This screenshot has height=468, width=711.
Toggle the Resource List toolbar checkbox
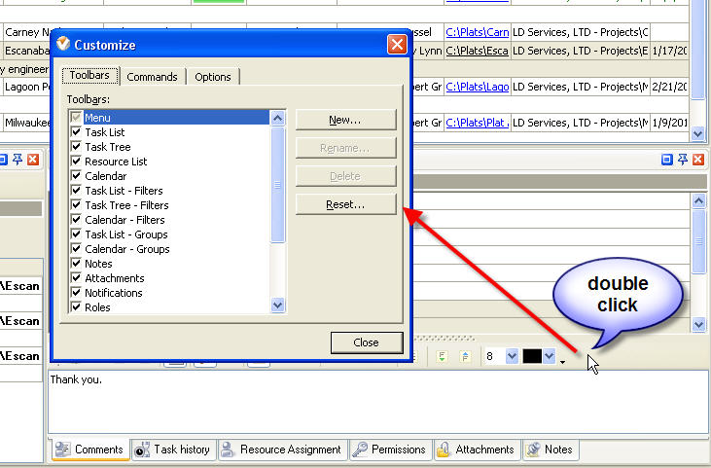coord(76,162)
